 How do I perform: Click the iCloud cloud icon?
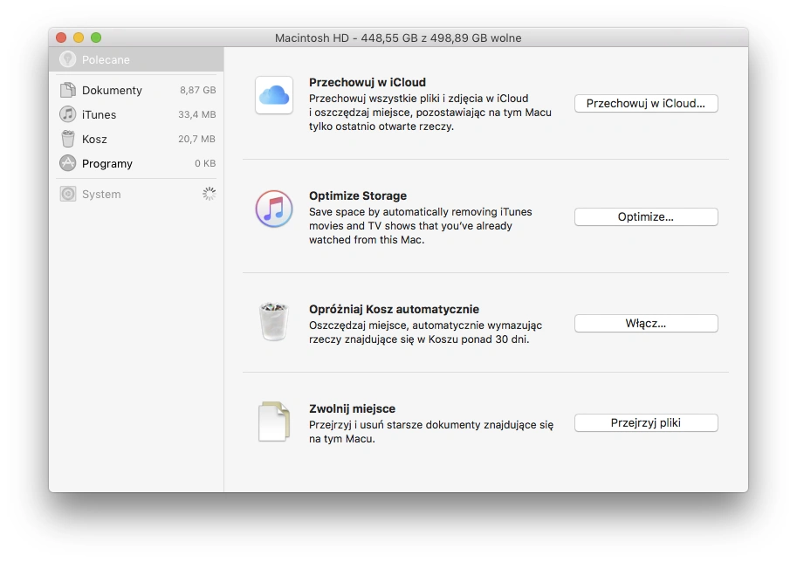274,95
